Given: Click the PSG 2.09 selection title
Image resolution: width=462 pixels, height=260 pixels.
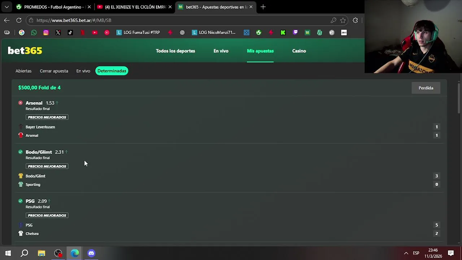Looking at the screenshot, I should [36, 201].
